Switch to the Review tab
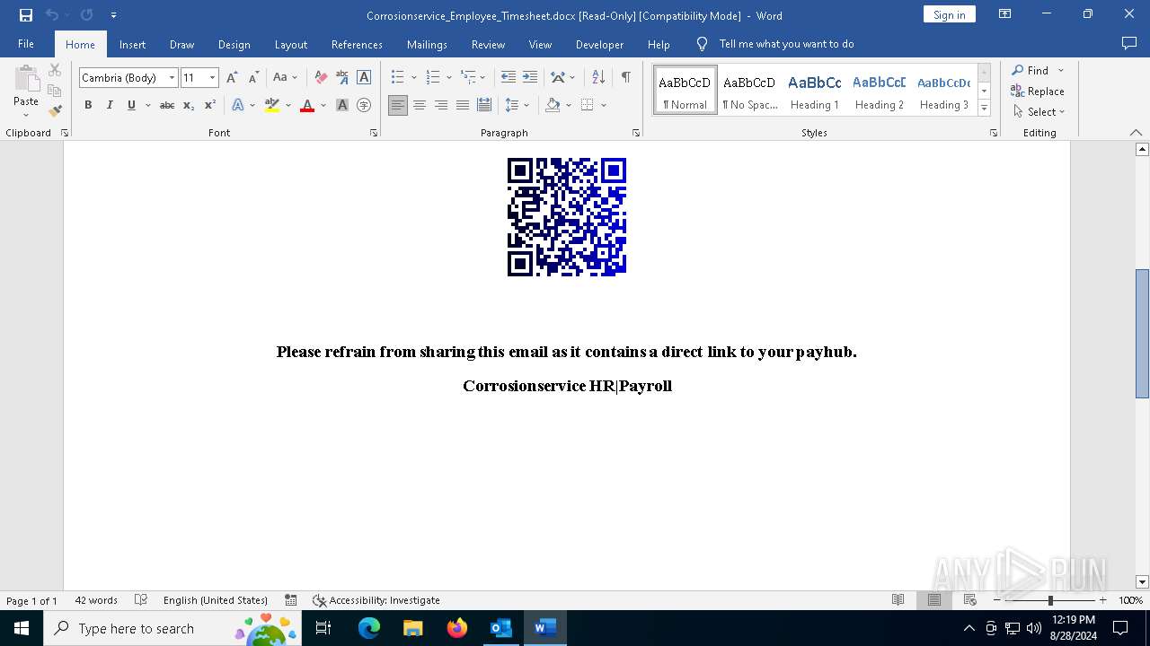This screenshot has width=1150, height=646. pyautogui.click(x=488, y=44)
